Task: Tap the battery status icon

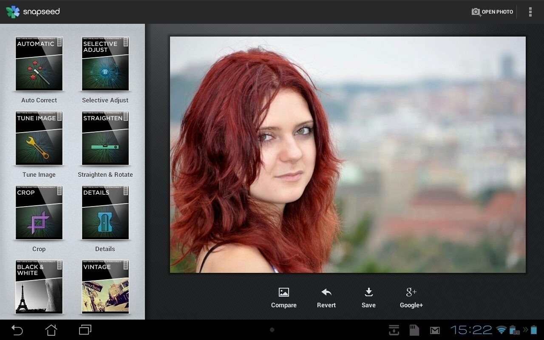Action: pos(534,330)
